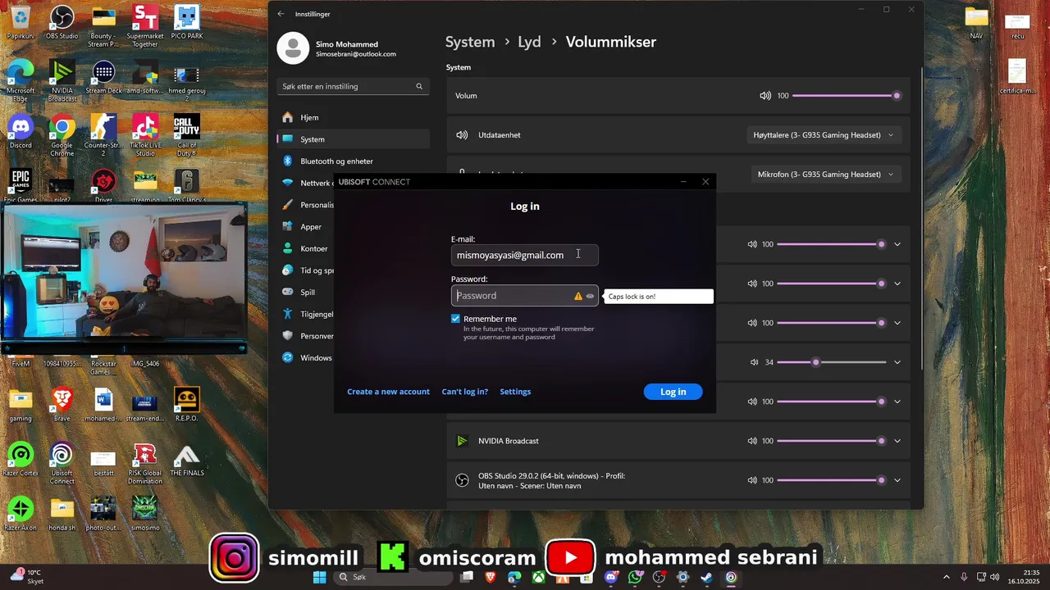Expand NVIDIA Broadcast volume row
1050x590 pixels.
(897, 441)
